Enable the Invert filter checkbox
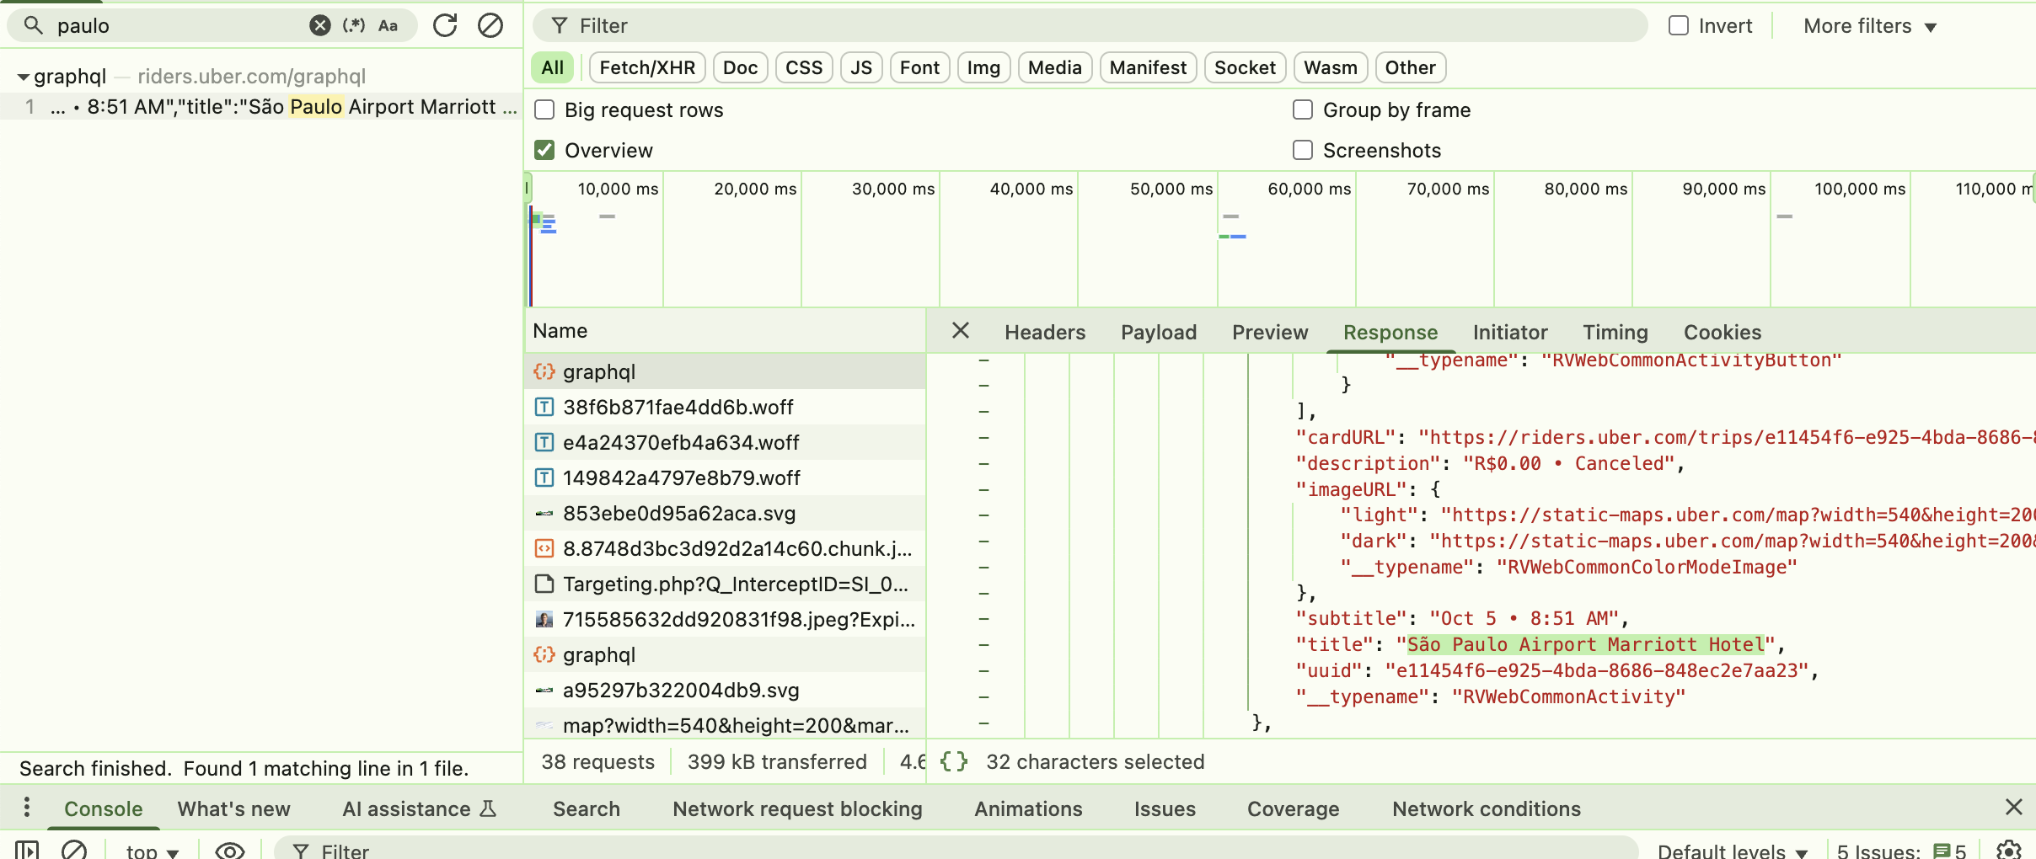Screen dimensions: 2036x859 point(1679,25)
